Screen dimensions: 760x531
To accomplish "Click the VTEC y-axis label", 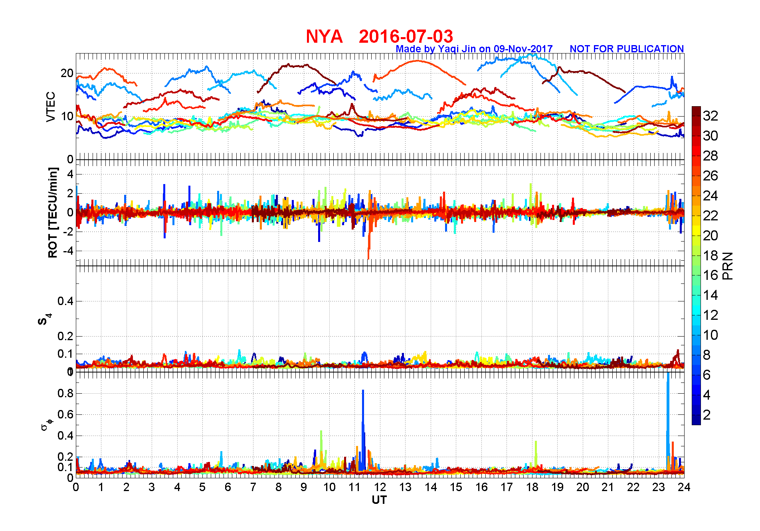I will 51,107.
